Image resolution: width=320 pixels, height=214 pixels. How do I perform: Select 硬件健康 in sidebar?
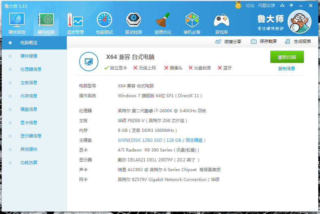pyautogui.click(x=34, y=56)
